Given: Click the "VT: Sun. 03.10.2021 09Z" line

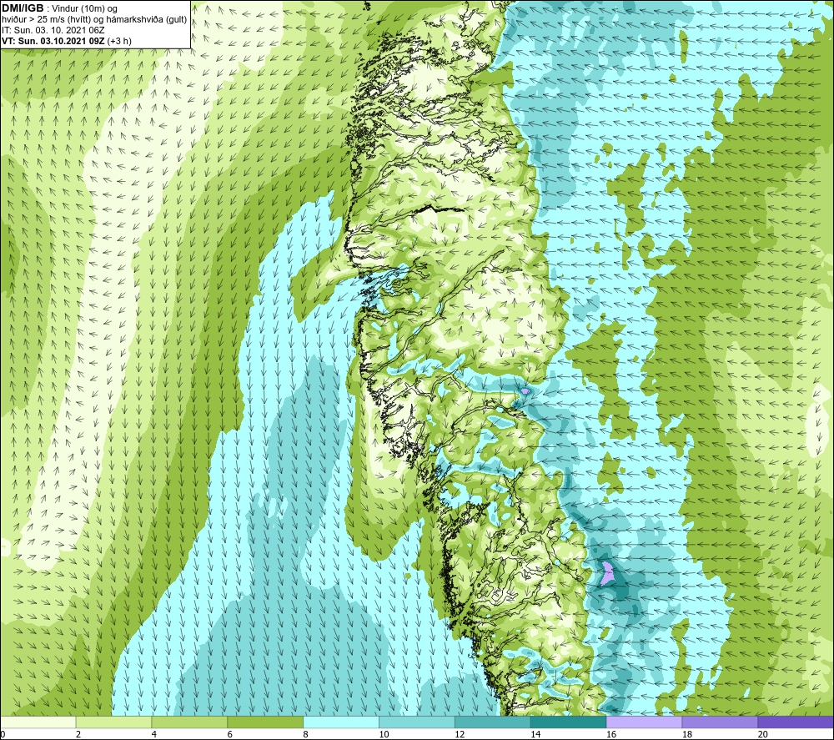Looking at the screenshot, I should 53,41.
